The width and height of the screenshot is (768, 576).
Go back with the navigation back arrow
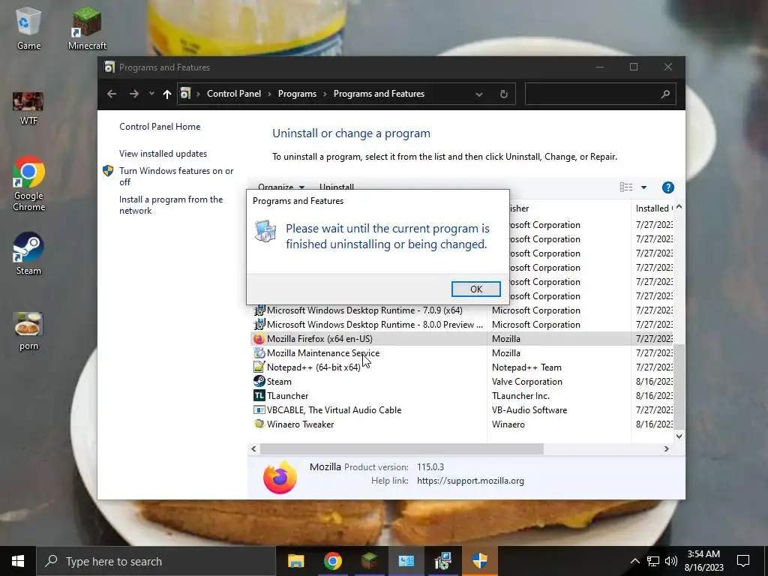tap(112, 94)
